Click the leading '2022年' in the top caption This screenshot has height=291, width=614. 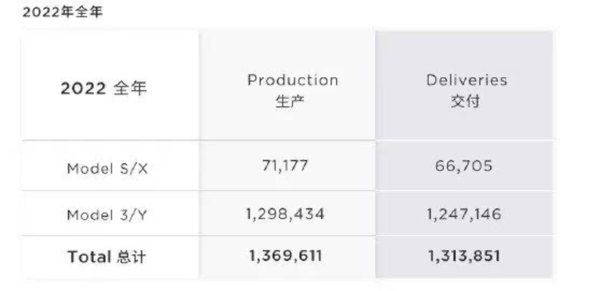pos(47,12)
